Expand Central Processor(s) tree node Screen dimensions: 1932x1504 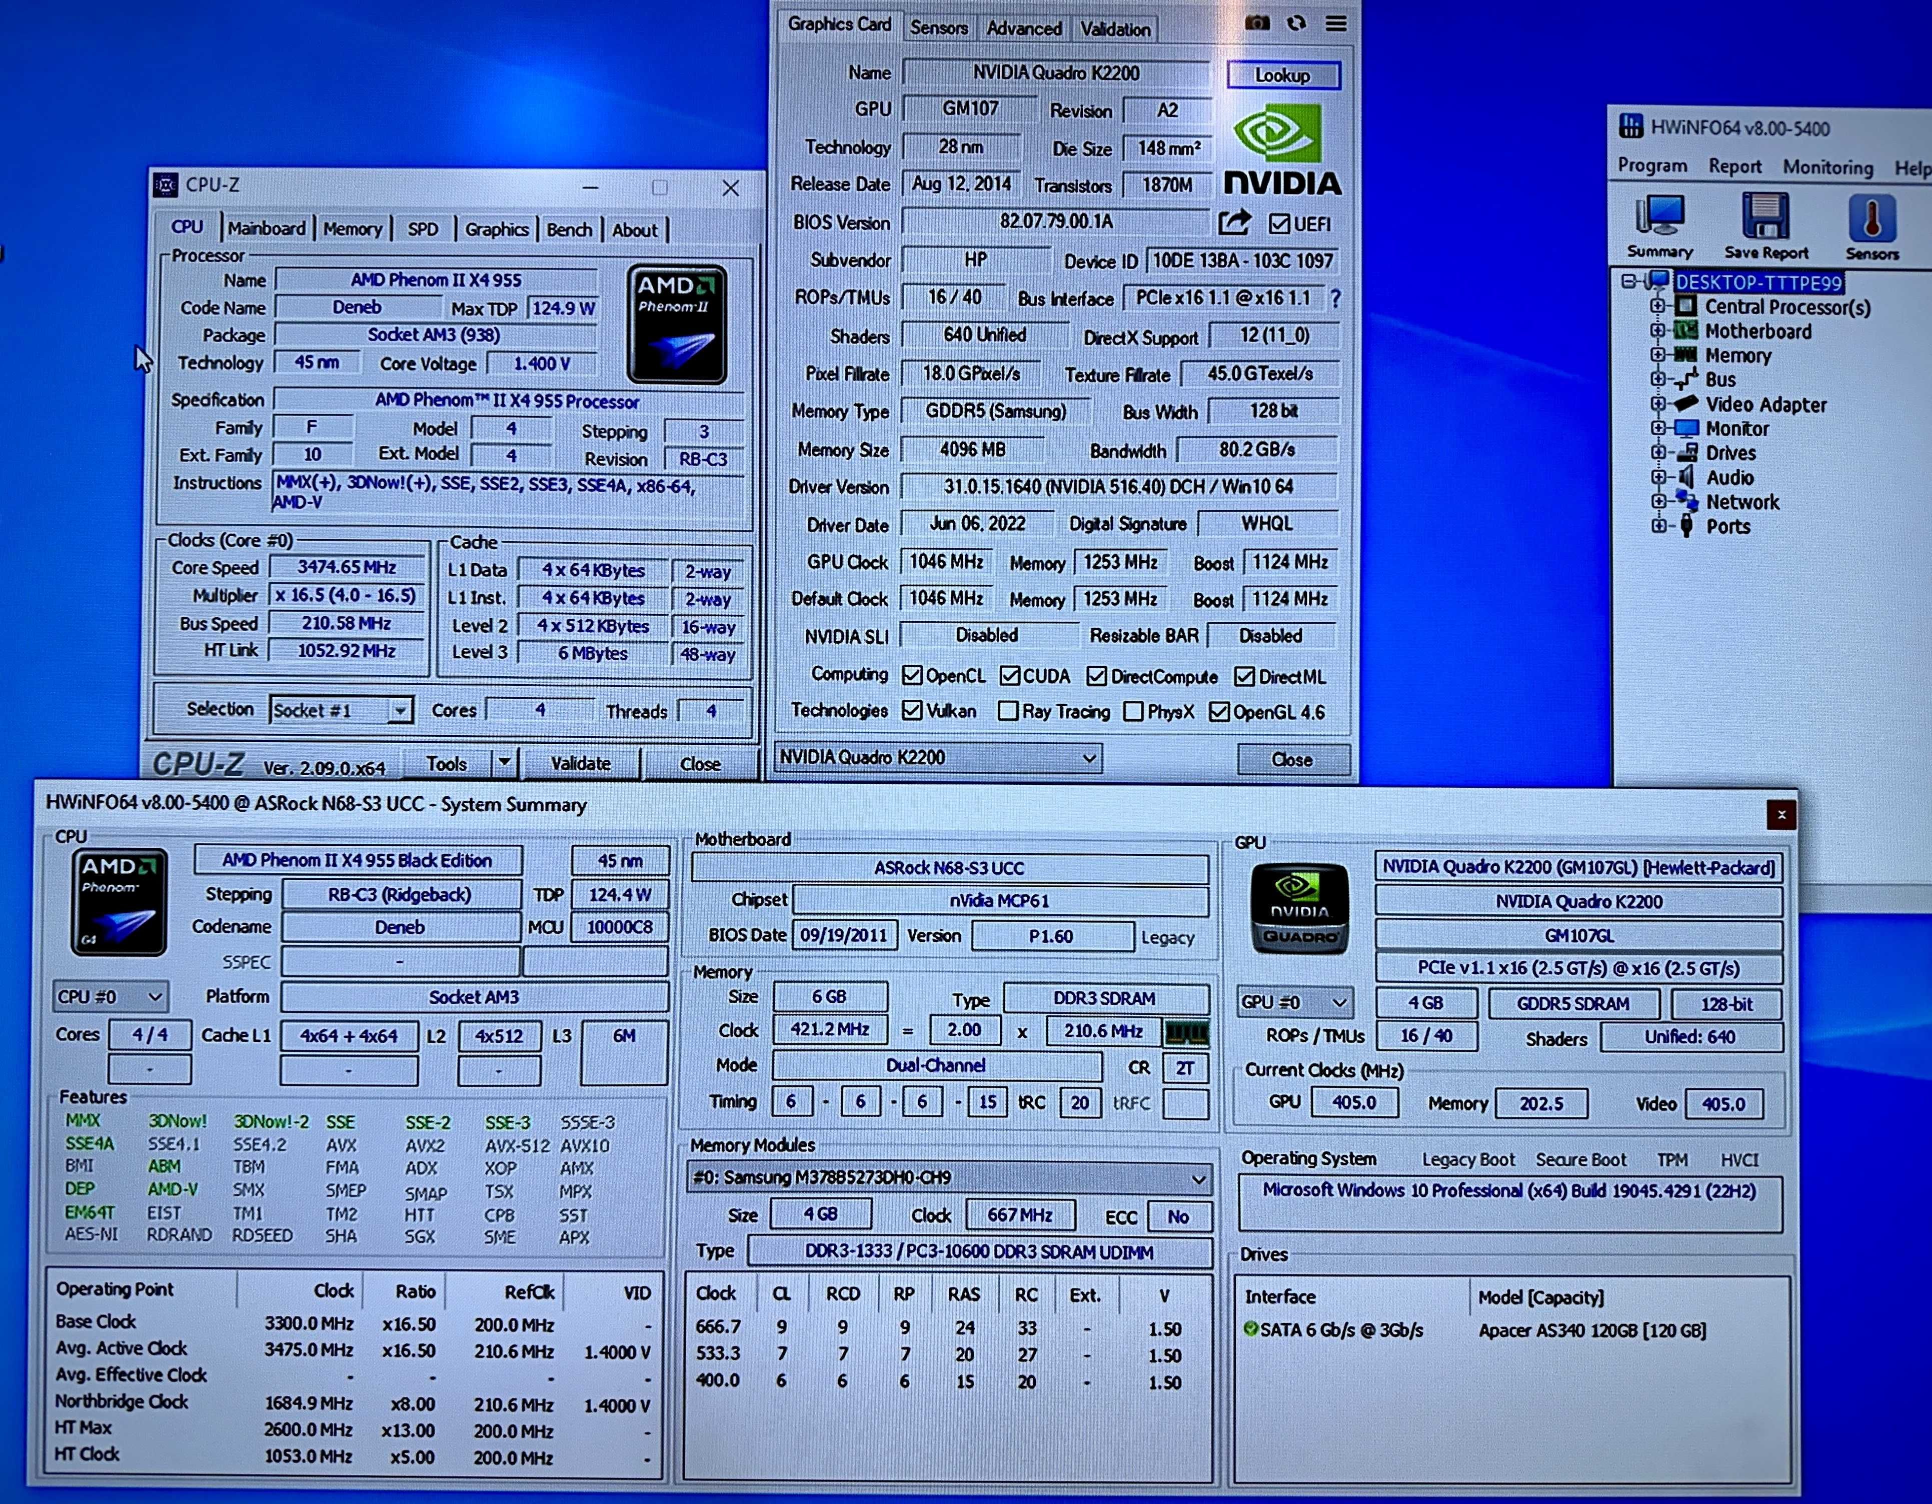coord(1657,306)
